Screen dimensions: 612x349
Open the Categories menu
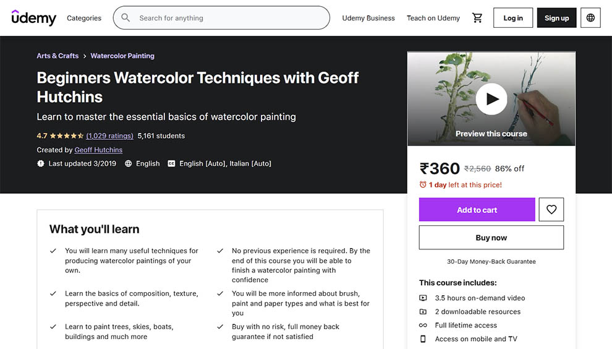tap(84, 18)
